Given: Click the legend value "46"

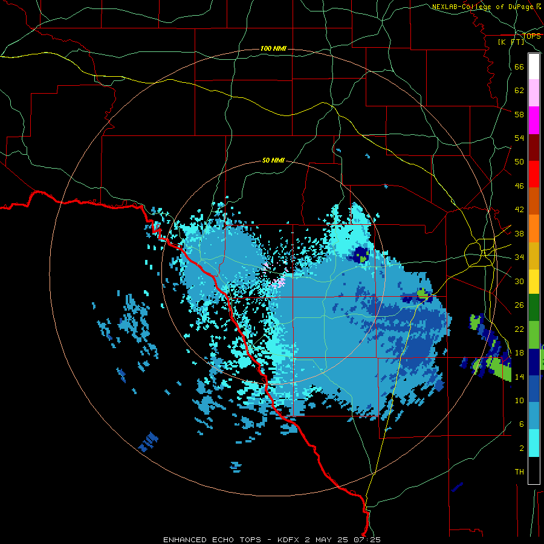Looking at the screenshot, I should pos(519,186).
